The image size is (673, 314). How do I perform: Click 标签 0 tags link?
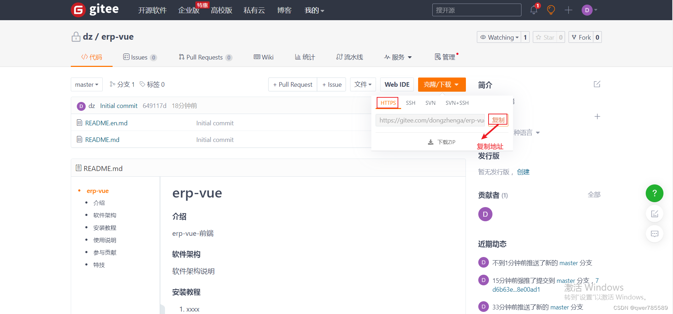[152, 84]
